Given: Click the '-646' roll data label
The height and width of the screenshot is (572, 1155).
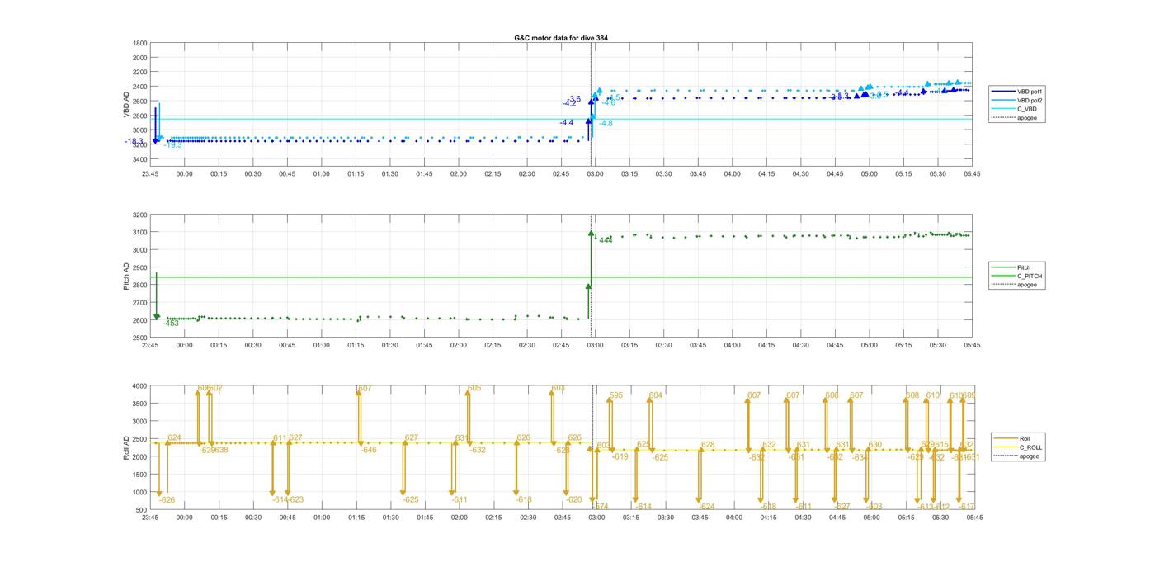Looking at the screenshot, I should tap(368, 450).
